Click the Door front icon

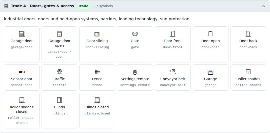click(x=173, y=34)
